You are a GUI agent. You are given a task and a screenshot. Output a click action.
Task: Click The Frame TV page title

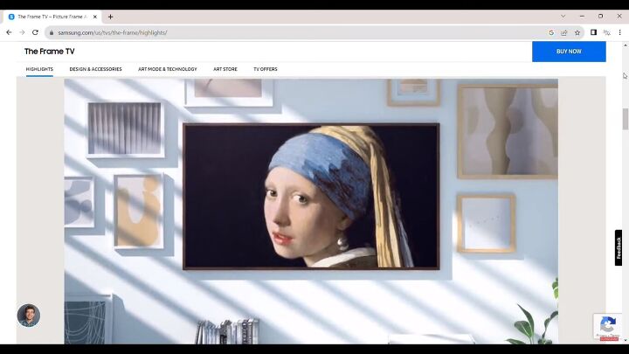(49, 52)
